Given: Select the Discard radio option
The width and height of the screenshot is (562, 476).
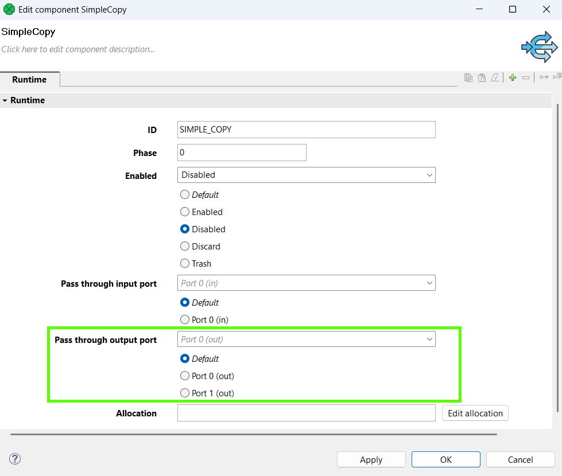Looking at the screenshot, I should click(185, 247).
